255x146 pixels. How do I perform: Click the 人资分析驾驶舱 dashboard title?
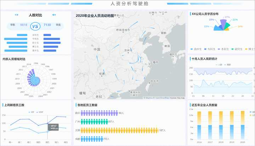pyautogui.click(x=130, y=4)
